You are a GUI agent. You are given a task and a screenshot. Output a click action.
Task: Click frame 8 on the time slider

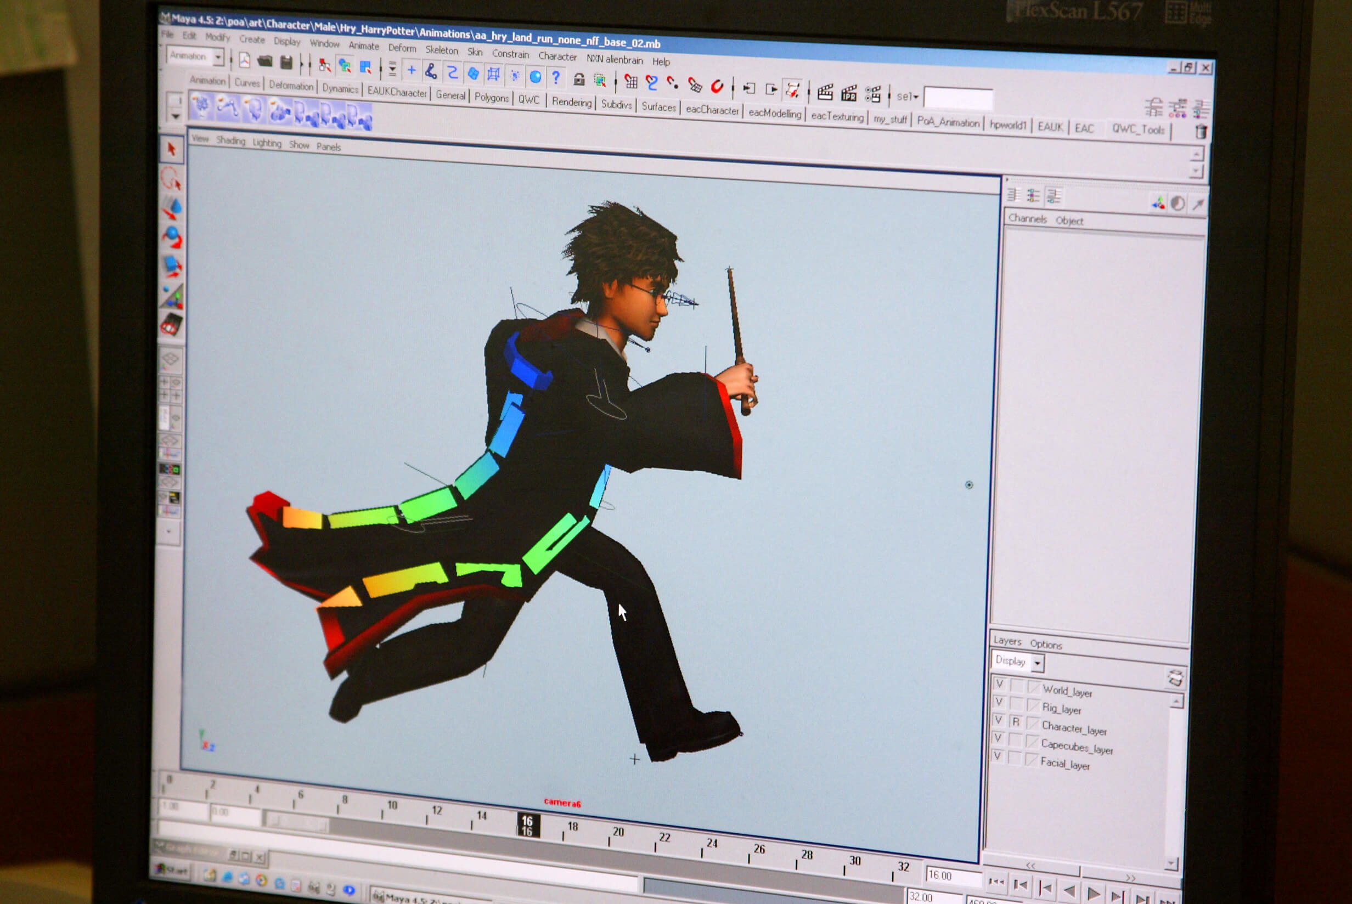345,800
